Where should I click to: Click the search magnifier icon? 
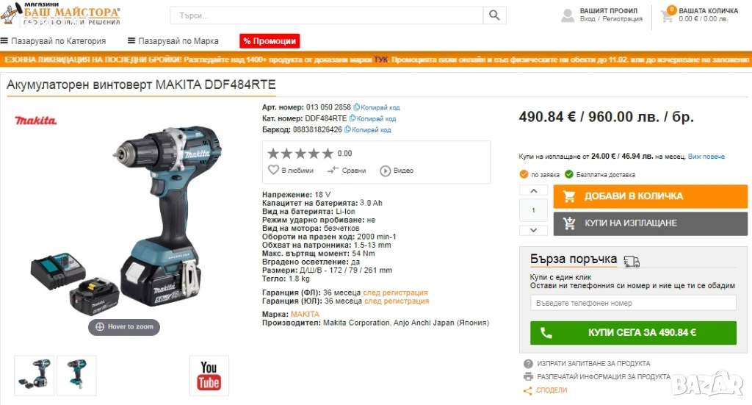pos(494,15)
